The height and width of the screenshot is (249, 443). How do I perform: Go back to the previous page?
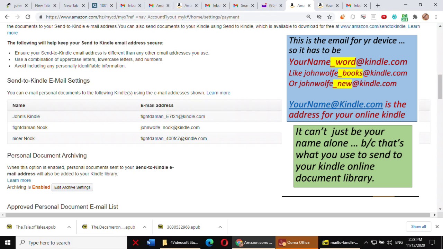coord(7,17)
